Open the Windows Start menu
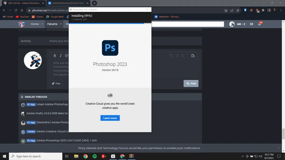 [x=4, y=156]
